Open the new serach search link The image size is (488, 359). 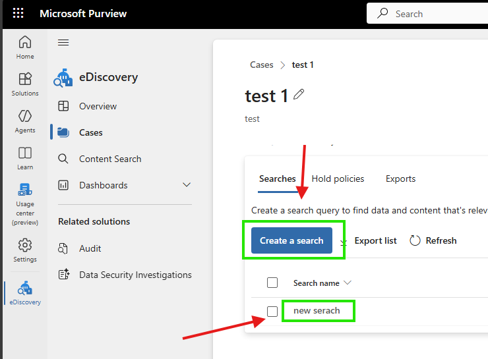click(317, 310)
